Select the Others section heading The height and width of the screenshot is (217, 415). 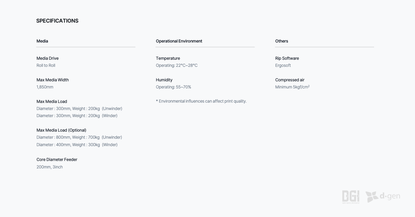click(x=282, y=41)
